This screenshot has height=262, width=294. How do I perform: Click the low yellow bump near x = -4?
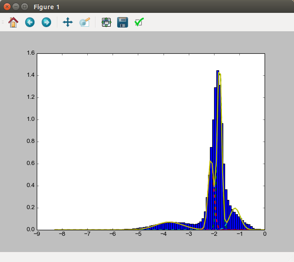169,222
